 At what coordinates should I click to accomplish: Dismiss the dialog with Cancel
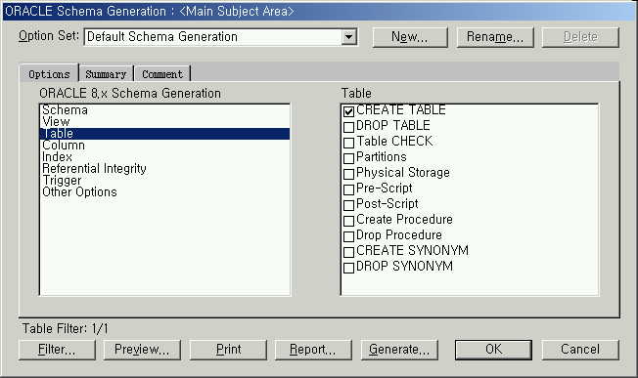pos(580,350)
